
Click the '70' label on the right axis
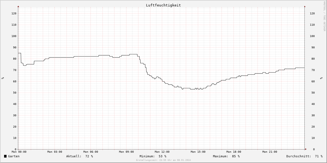click(x=313, y=70)
